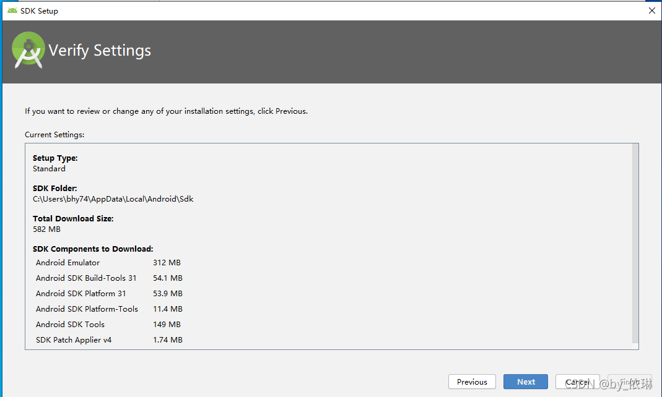
Task: Click the SDK Components to Download heading
Action: click(x=92, y=249)
